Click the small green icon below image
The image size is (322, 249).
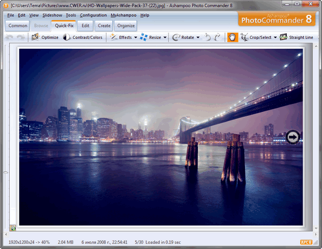13,228
